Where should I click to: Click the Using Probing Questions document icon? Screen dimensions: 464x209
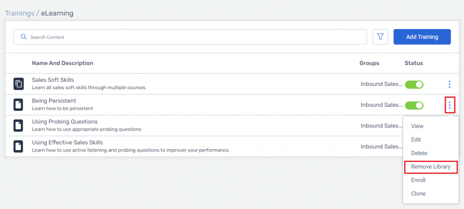(18, 126)
